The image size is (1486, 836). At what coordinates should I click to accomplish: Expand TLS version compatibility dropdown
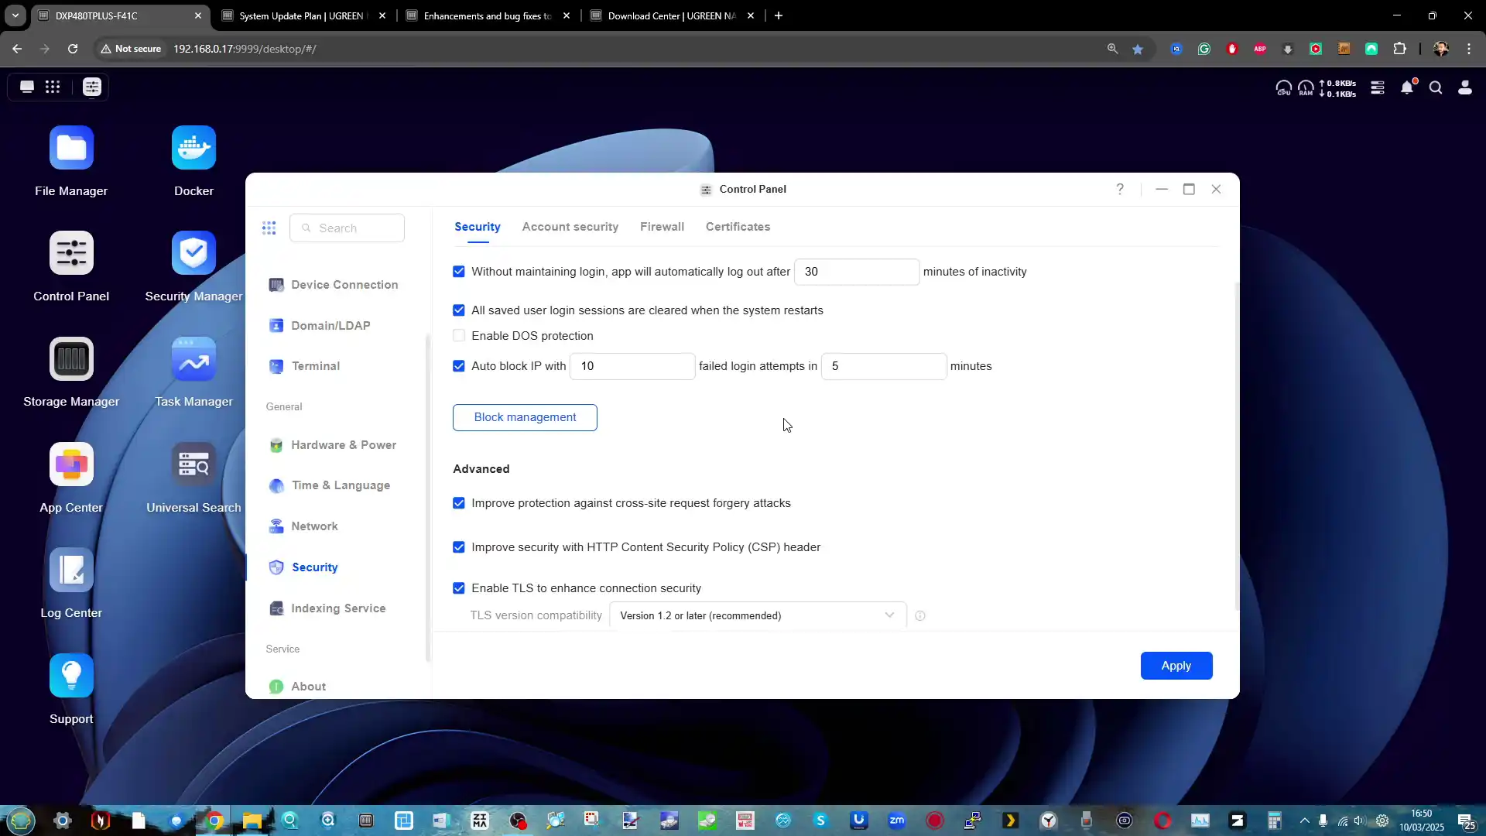[x=757, y=615]
